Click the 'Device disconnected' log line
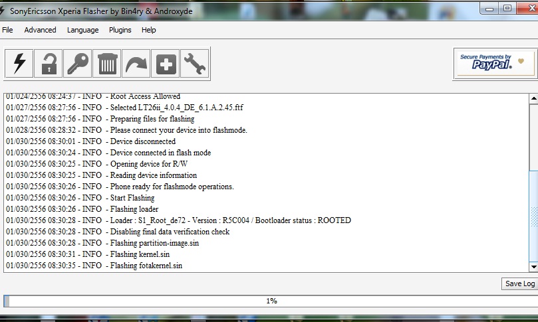Image resolution: width=538 pixels, height=322 pixels. coord(90,141)
